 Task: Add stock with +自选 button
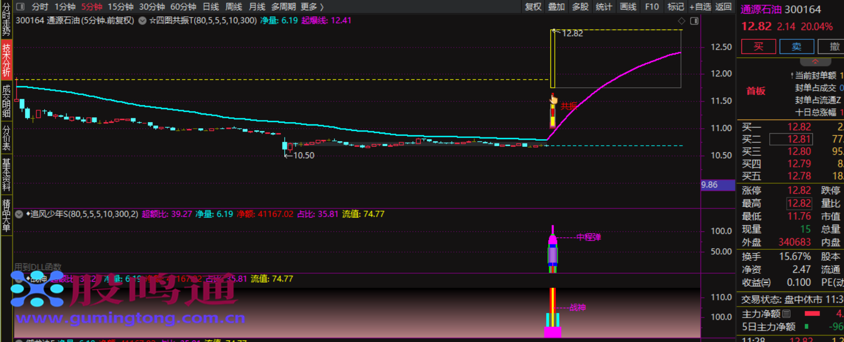[x=700, y=7]
